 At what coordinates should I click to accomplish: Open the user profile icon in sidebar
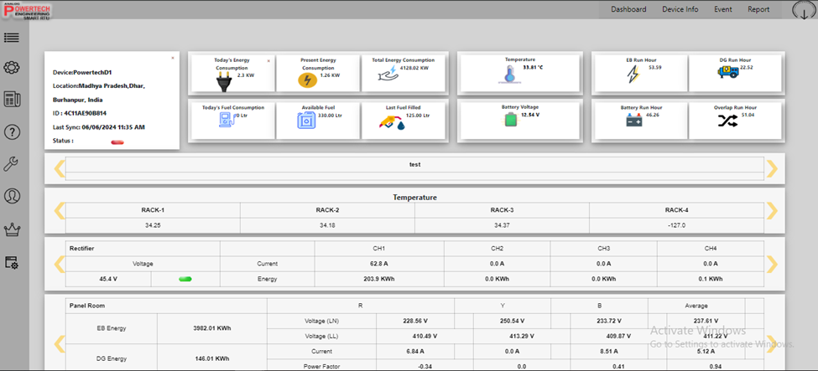click(12, 196)
